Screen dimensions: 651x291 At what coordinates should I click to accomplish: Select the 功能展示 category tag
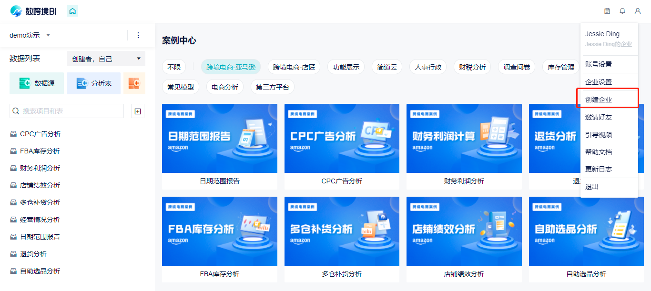tap(346, 67)
